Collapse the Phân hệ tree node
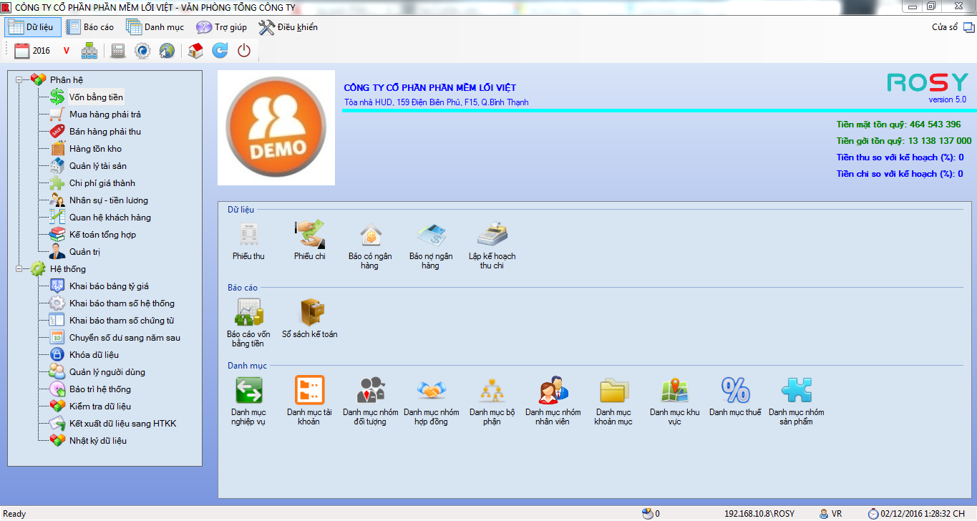 pyautogui.click(x=19, y=80)
